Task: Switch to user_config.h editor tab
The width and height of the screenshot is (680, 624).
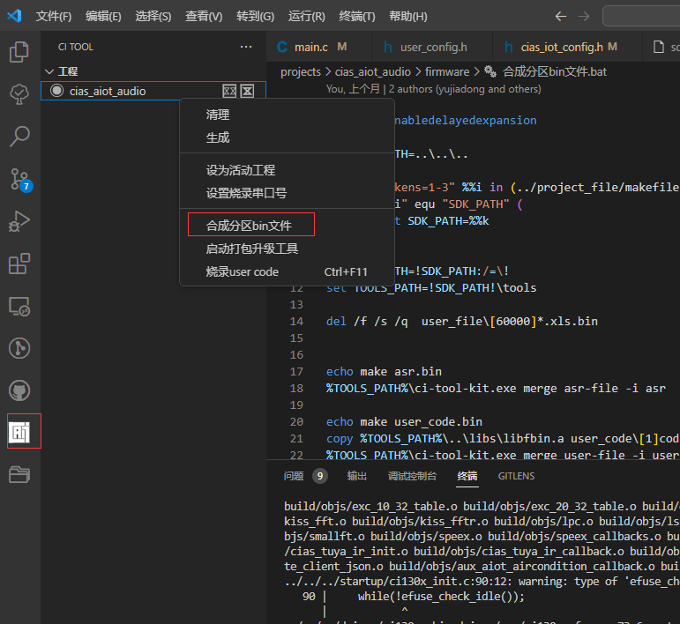Action: pos(432,47)
